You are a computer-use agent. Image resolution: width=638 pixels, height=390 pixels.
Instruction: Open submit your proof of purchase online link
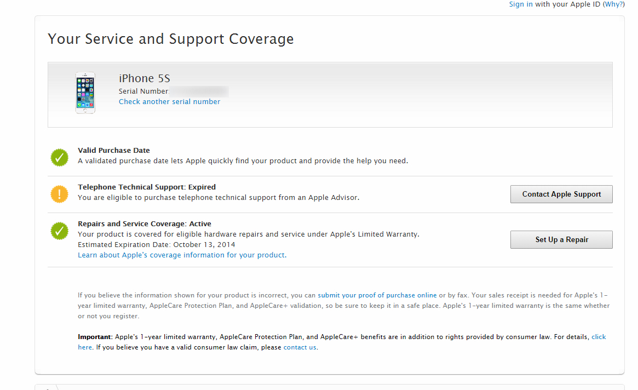coord(377,295)
